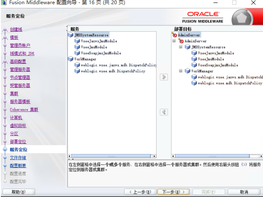263x197 pixels.
Task: Select WorkManager in services tree
Action: (85, 59)
